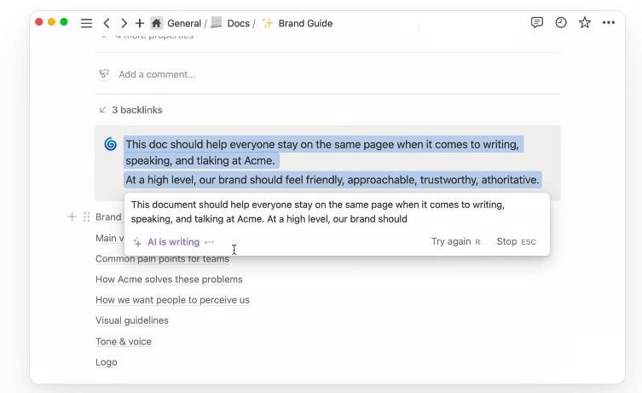Viewport: 642px width, 393px height.
Task: Open the Docs breadcrumb
Action: (x=238, y=23)
